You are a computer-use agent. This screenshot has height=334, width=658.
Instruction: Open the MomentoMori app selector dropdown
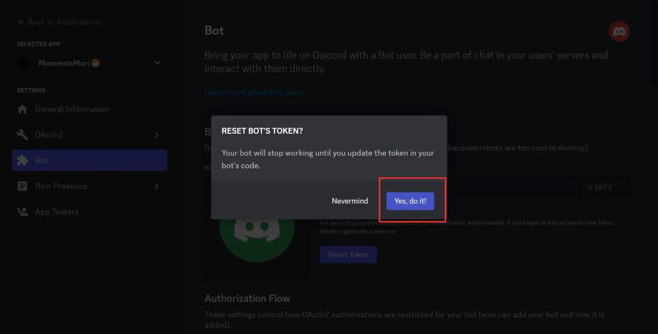click(157, 63)
